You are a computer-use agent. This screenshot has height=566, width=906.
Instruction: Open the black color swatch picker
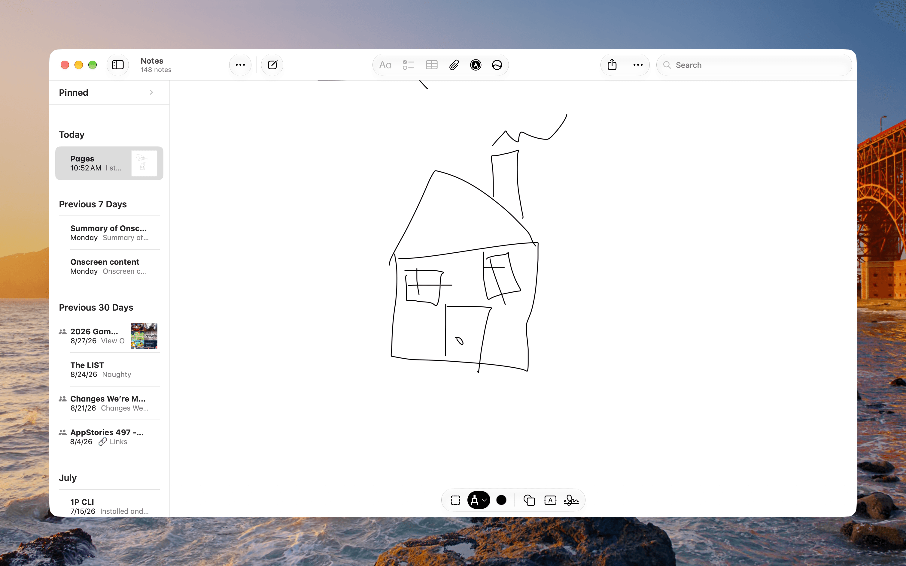tap(501, 500)
